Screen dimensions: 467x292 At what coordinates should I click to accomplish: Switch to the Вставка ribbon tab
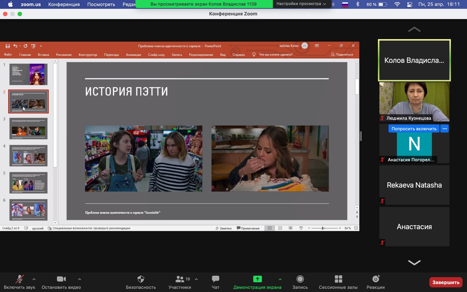point(43,54)
